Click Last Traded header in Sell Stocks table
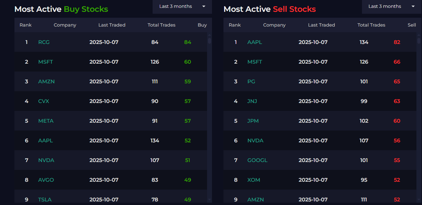The width and height of the screenshot is (422, 205). [x=322, y=25]
